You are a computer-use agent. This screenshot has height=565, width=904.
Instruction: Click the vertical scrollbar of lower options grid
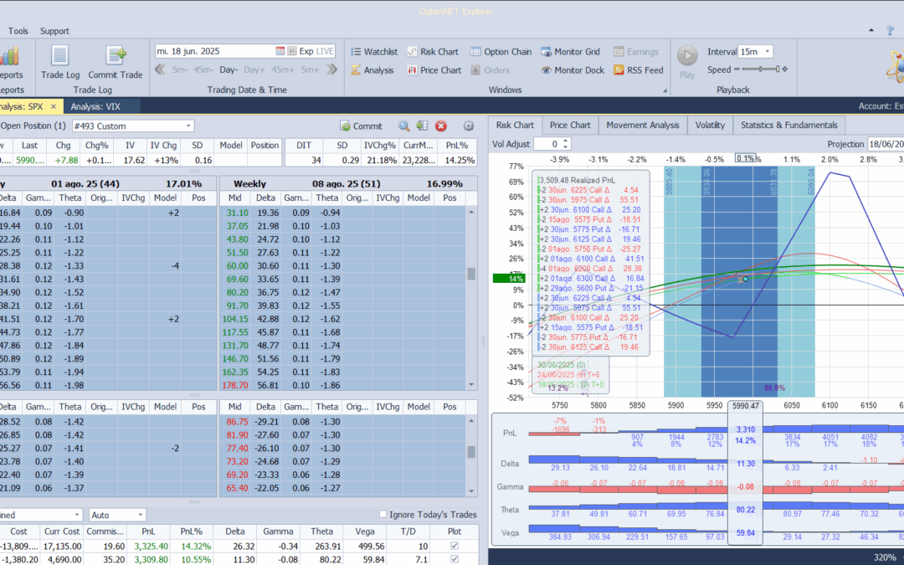[471, 455]
